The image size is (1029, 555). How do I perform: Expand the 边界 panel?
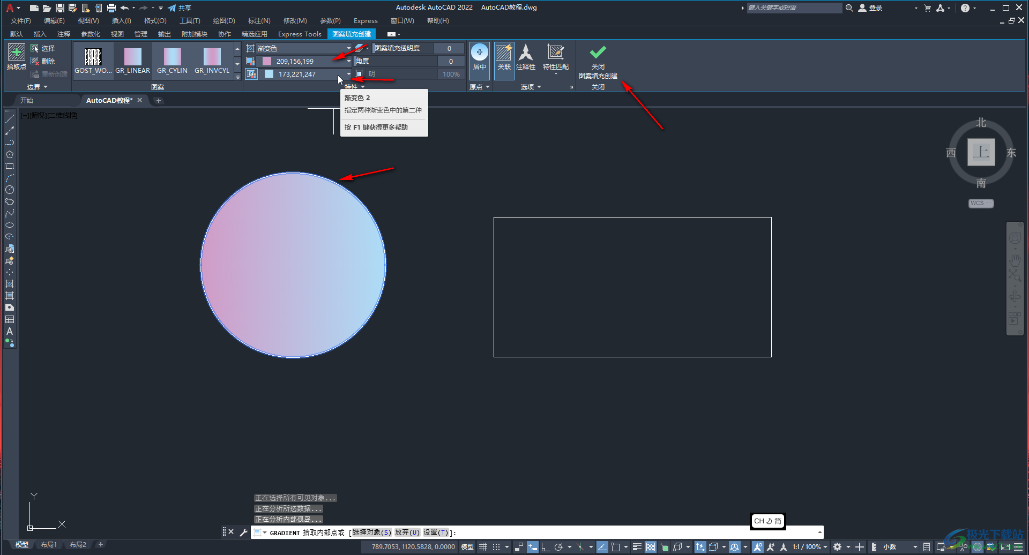pos(38,87)
